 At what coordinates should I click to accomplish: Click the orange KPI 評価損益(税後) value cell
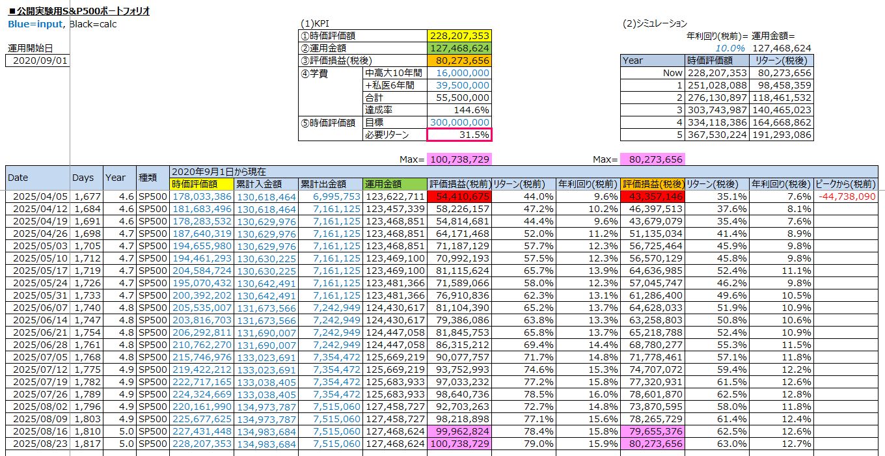[x=459, y=60]
